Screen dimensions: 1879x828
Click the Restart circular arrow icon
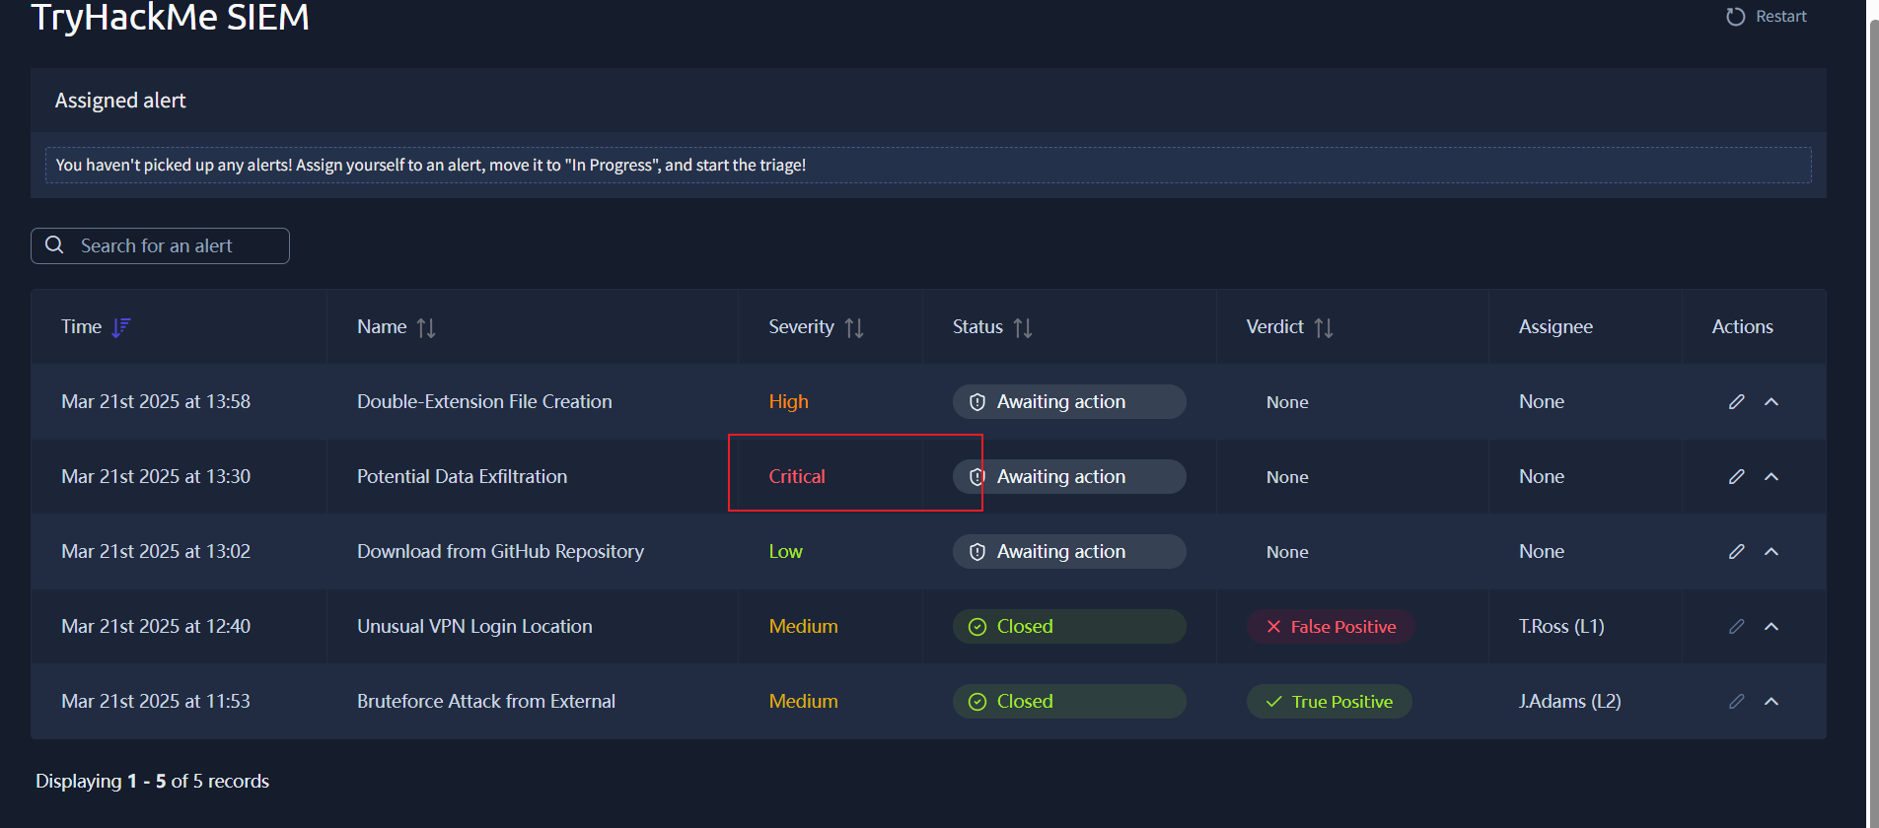(1735, 17)
